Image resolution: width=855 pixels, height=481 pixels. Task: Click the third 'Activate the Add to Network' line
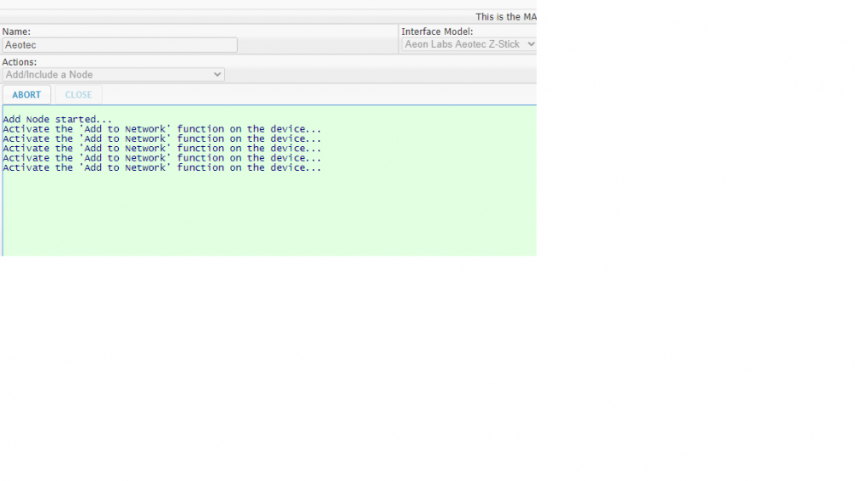[162, 149]
